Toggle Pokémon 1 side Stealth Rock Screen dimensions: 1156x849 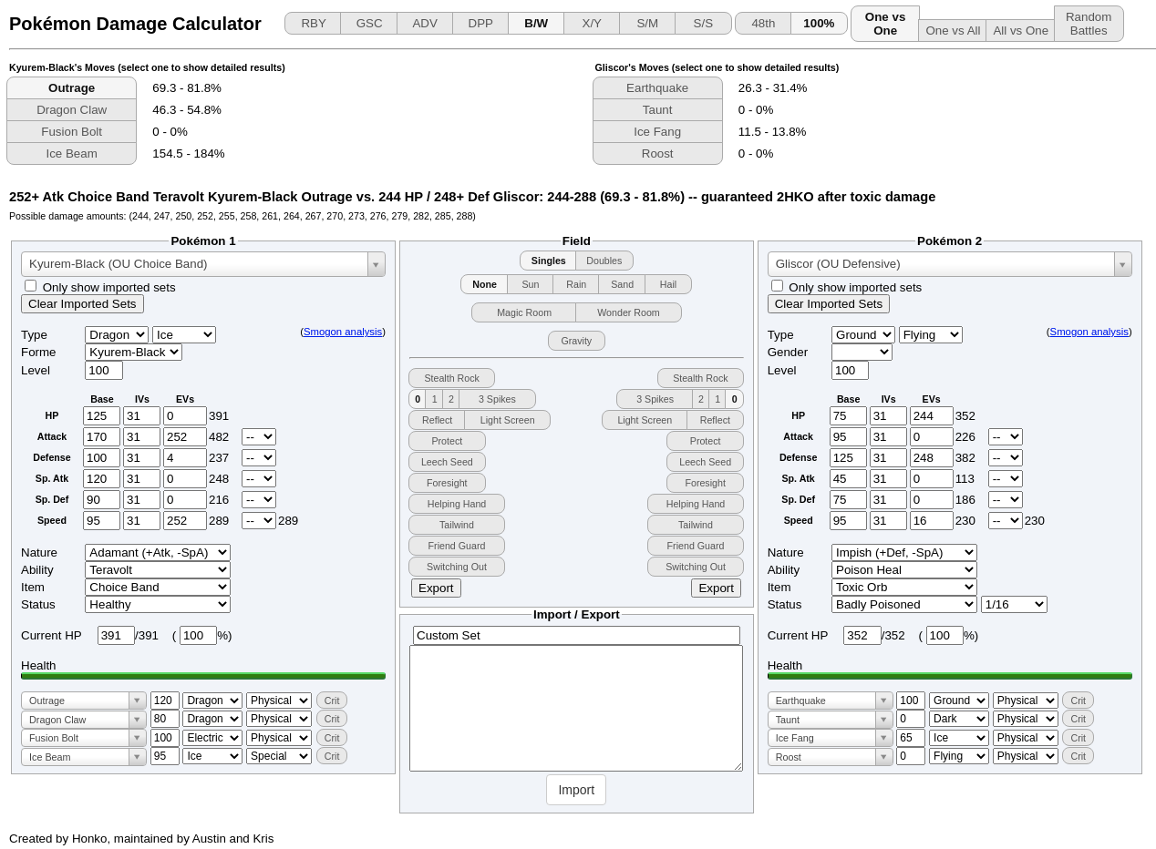coord(451,378)
